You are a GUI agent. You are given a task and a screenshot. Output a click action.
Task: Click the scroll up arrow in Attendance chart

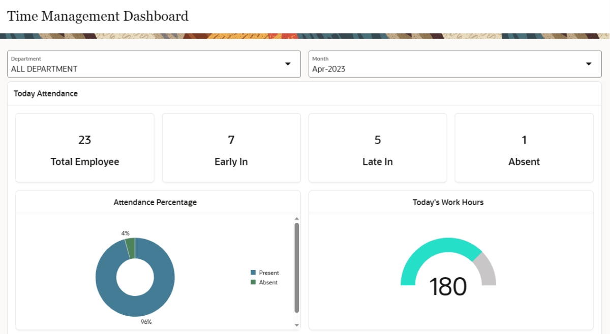pyautogui.click(x=297, y=219)
